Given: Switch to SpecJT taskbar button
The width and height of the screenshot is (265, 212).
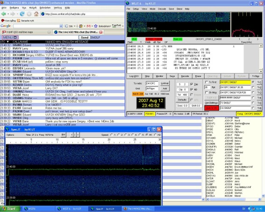Looking at the screenshot, I should point(105,209).
